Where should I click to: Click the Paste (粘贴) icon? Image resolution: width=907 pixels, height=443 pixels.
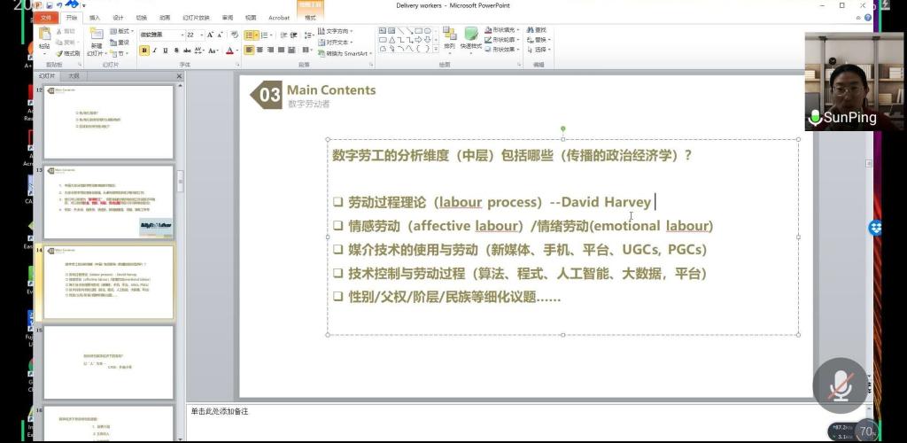click(x=44, y=37)
